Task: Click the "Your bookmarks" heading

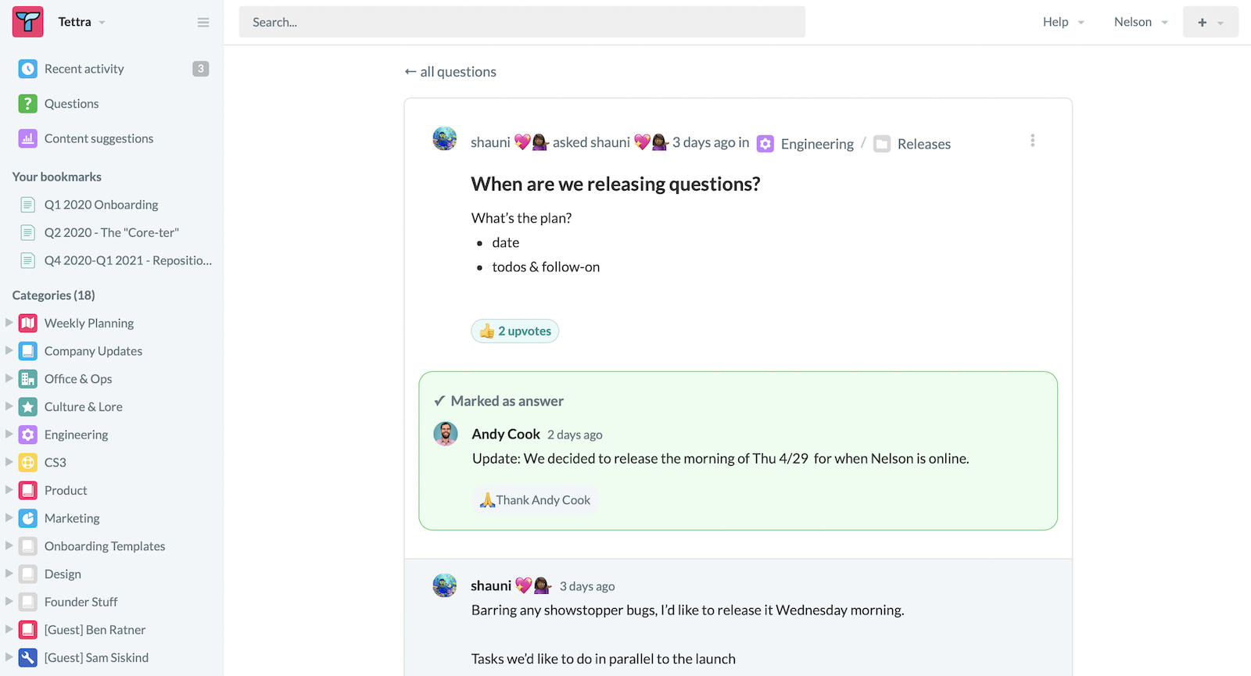Action: pyautogui.click(x=57, y=177)
